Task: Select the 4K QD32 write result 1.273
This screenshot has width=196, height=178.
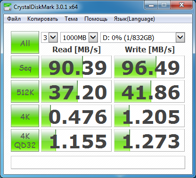Action: (149, 140)
